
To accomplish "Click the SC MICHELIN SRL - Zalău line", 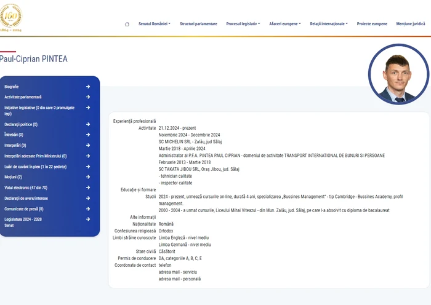I will pos(190,141).
